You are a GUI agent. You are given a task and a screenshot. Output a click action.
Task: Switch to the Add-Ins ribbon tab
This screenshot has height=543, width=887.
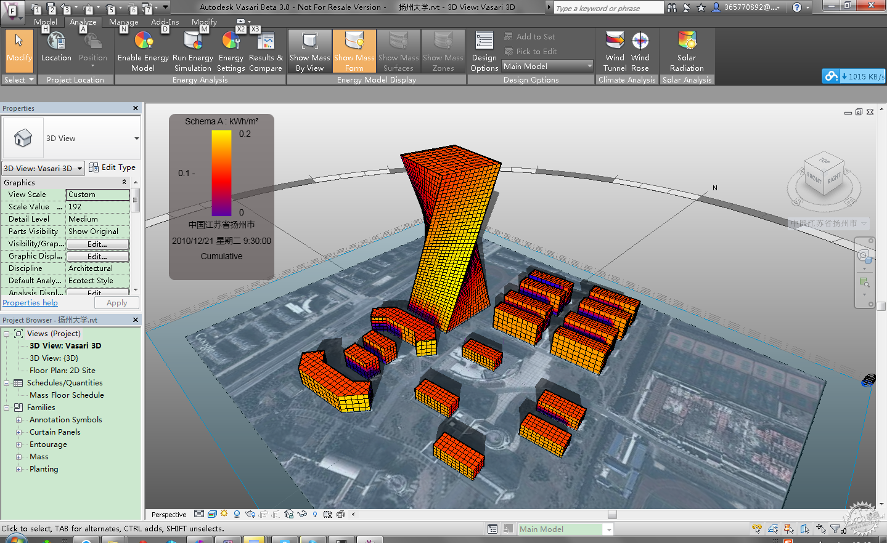point(165,22)
